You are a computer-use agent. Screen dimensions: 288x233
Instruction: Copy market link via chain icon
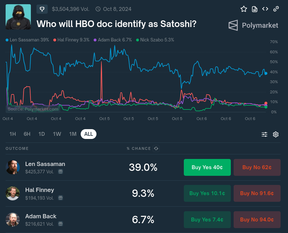click(x=276, y=9)
